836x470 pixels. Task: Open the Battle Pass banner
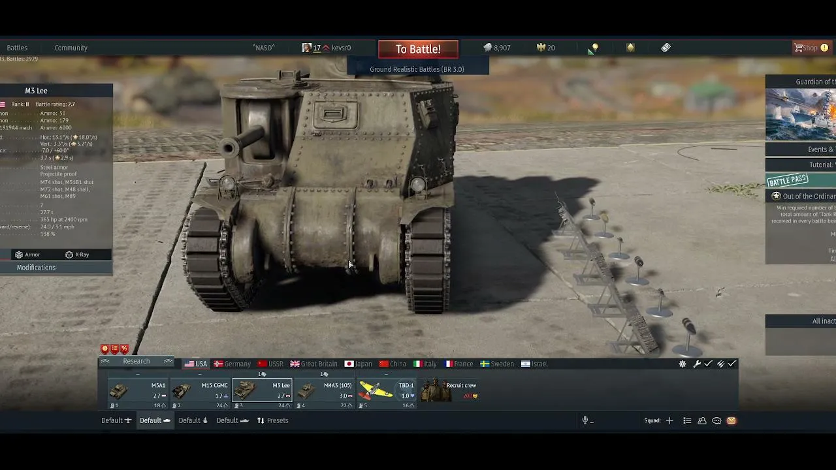[801, 180]
